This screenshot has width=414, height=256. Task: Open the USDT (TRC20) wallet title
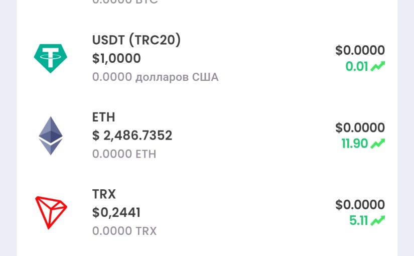(136, 40)
